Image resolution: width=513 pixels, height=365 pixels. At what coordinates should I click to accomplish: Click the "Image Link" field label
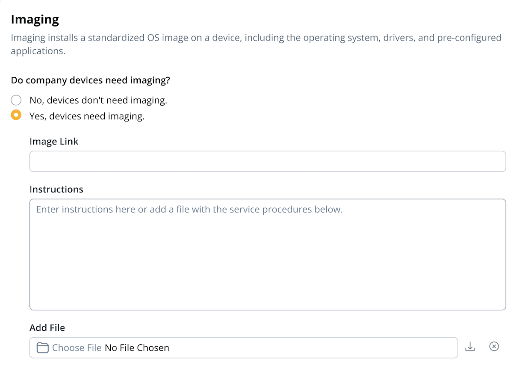(x=54, y=141)
